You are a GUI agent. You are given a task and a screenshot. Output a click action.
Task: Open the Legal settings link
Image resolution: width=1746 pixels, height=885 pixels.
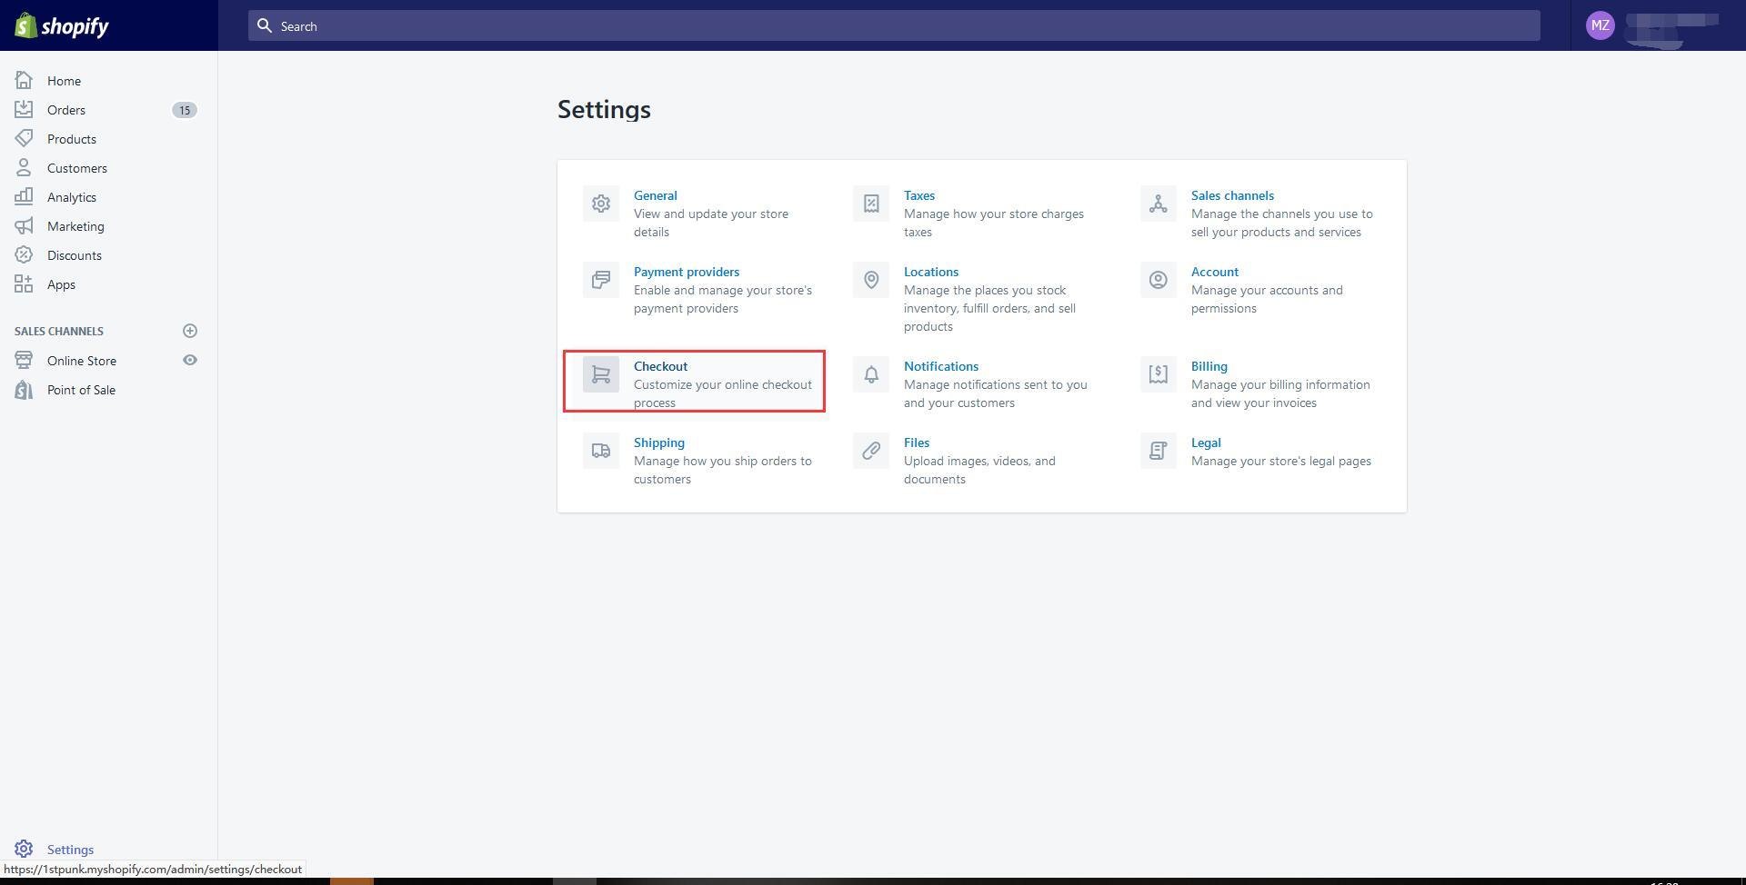point(1206,442)
